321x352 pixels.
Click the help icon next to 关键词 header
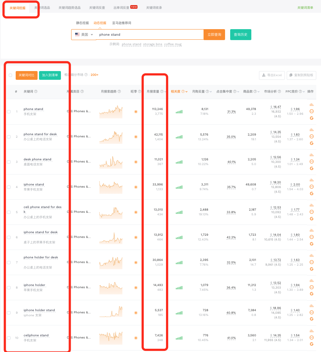pyautogui.click(x=36, y=91)
